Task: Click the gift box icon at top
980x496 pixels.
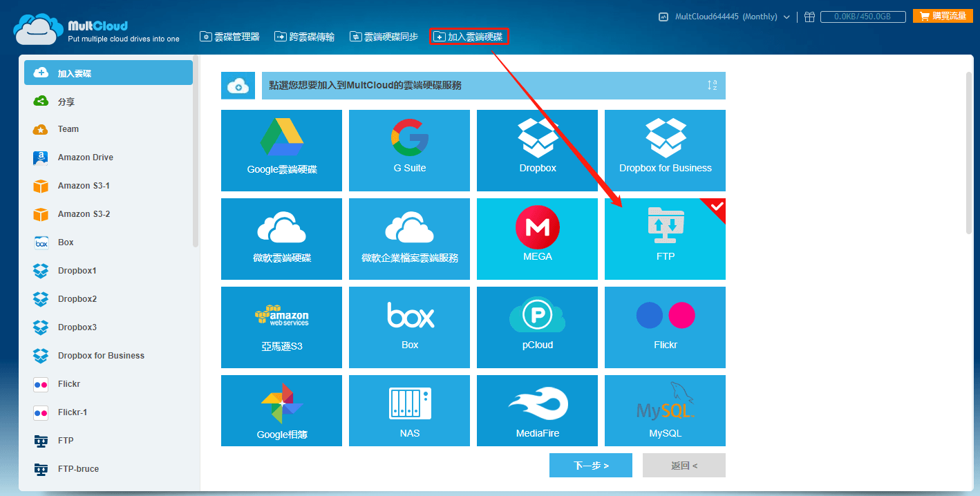Action: click(x=809, y=17)
